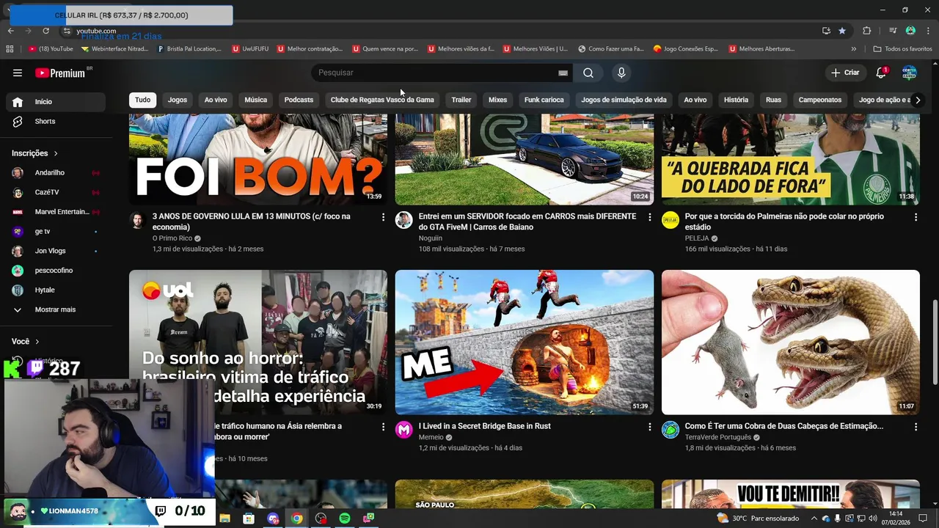Open options for Palmeiras torcida video
The height and width of the screenshot is (528, 939).
click(x=916, y=217)
